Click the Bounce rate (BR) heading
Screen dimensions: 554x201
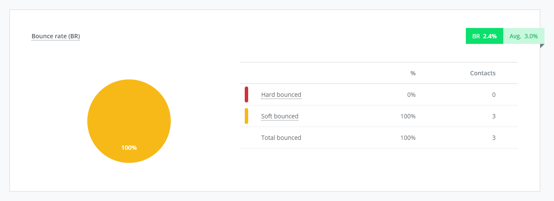(56, 36)
